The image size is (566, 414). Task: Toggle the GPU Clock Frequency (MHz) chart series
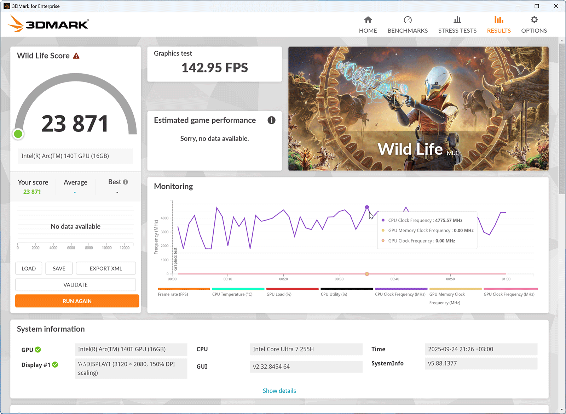510,292
